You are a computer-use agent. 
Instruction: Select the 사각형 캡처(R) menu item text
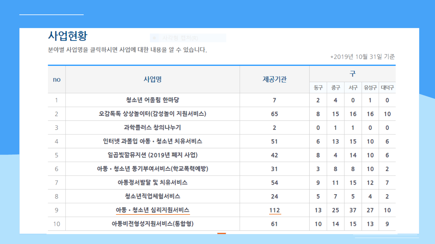(180, 38)
